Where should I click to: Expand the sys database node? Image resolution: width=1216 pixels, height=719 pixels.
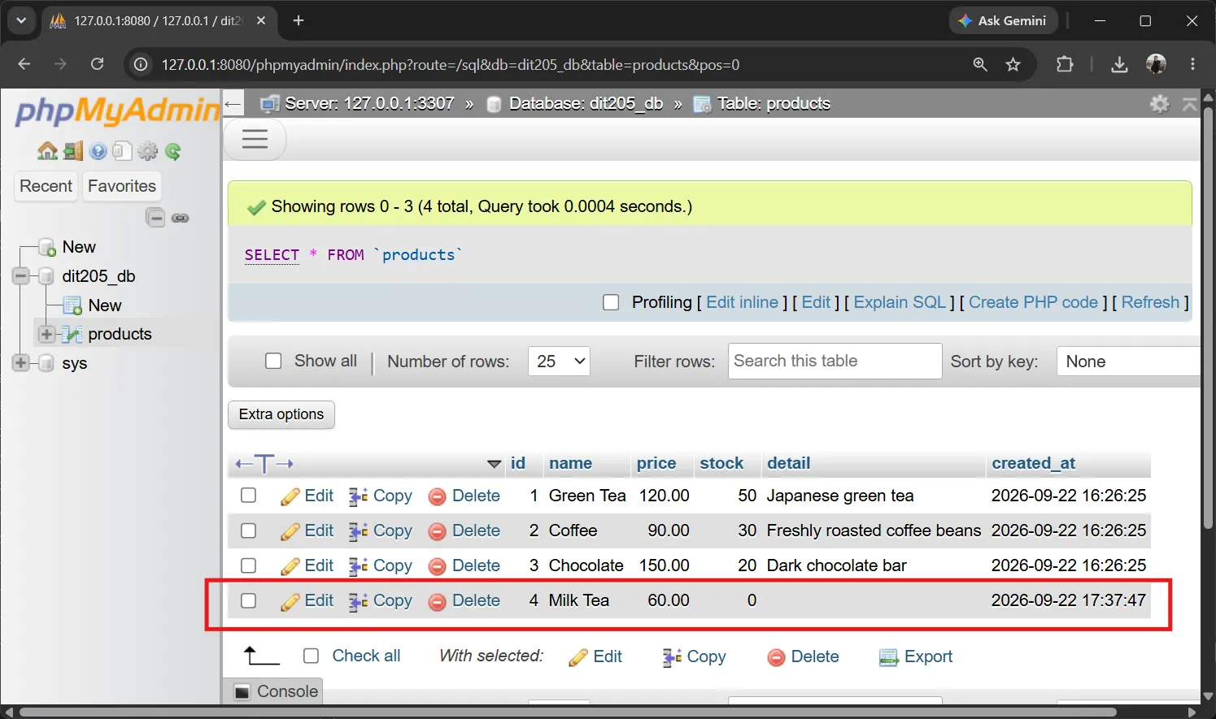point(21,363)
